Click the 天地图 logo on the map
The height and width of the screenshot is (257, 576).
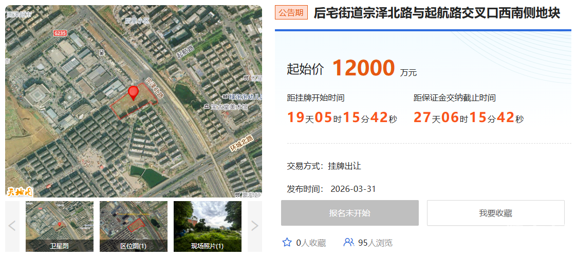tap(20, 192)
